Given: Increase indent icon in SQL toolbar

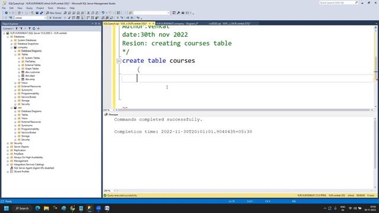Looking at the screenshot, I should tap(132, 18).
